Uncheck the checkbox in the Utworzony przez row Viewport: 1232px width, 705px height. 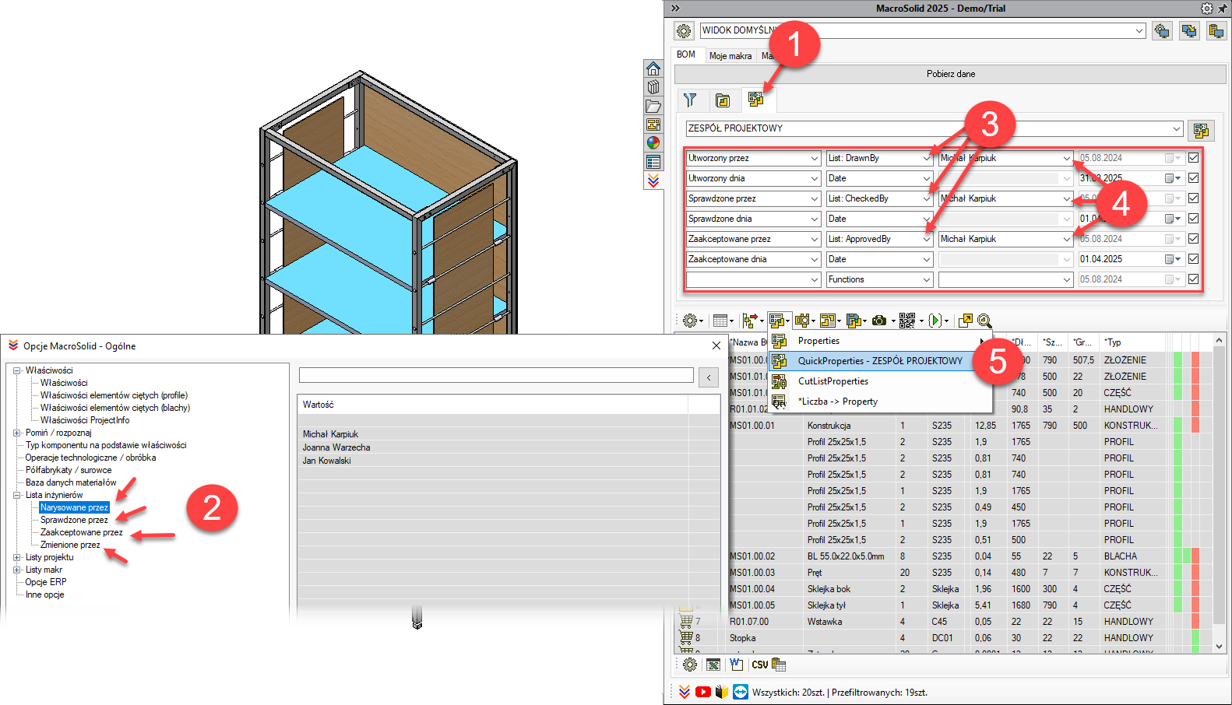point(1193,158)
